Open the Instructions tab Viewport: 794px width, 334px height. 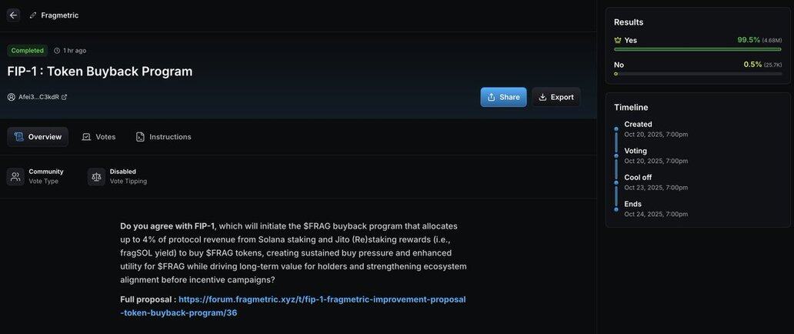pyautogui.click(x=163, y=137)
